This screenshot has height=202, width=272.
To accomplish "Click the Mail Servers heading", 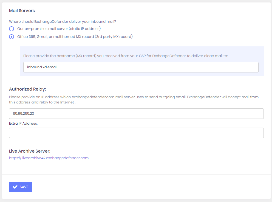I will (x=22, y=10).
